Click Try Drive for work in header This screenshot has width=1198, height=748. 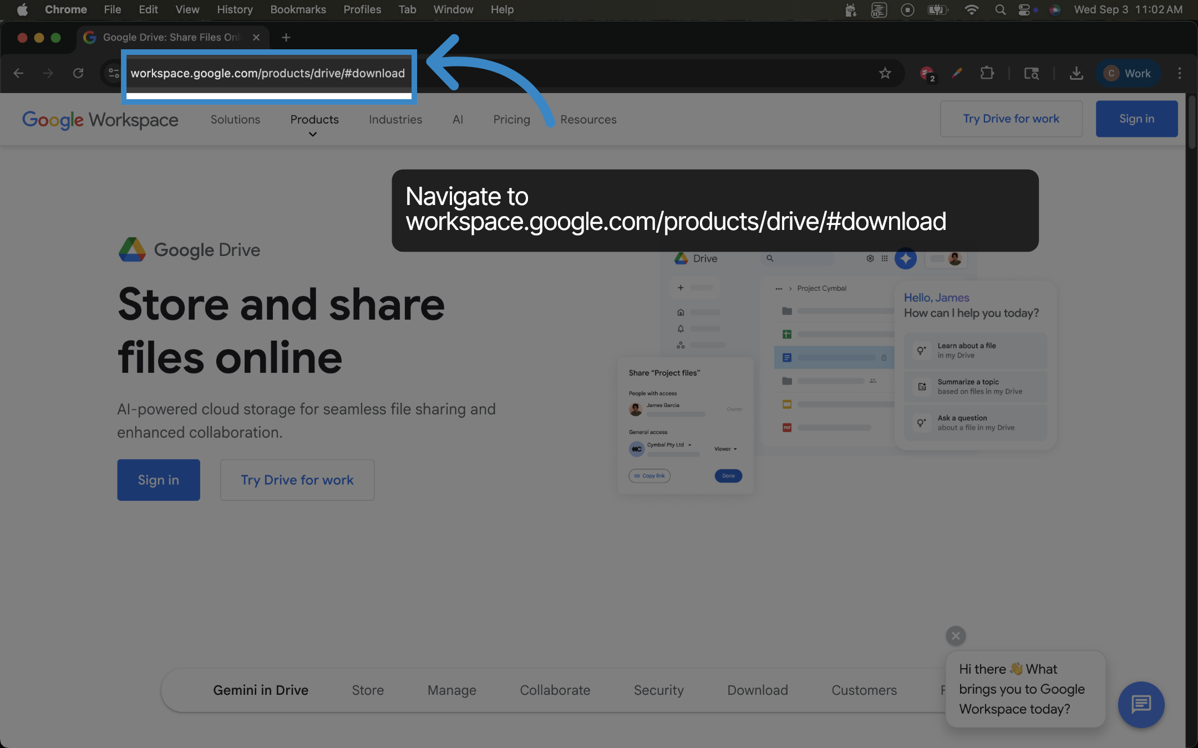point(1011,119)
